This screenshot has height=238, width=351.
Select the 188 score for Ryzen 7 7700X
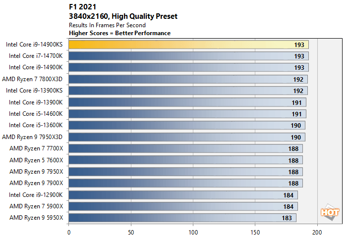coord(293,149)
